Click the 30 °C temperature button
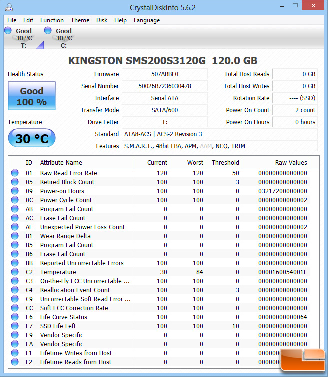This screenshot has height=377, width=328. pos(32,138)
